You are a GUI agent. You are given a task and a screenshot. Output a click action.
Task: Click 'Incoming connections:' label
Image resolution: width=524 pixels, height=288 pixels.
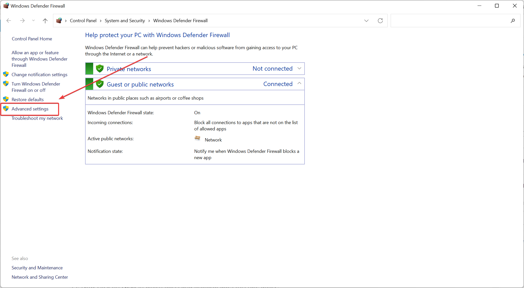tap(110, 123)
